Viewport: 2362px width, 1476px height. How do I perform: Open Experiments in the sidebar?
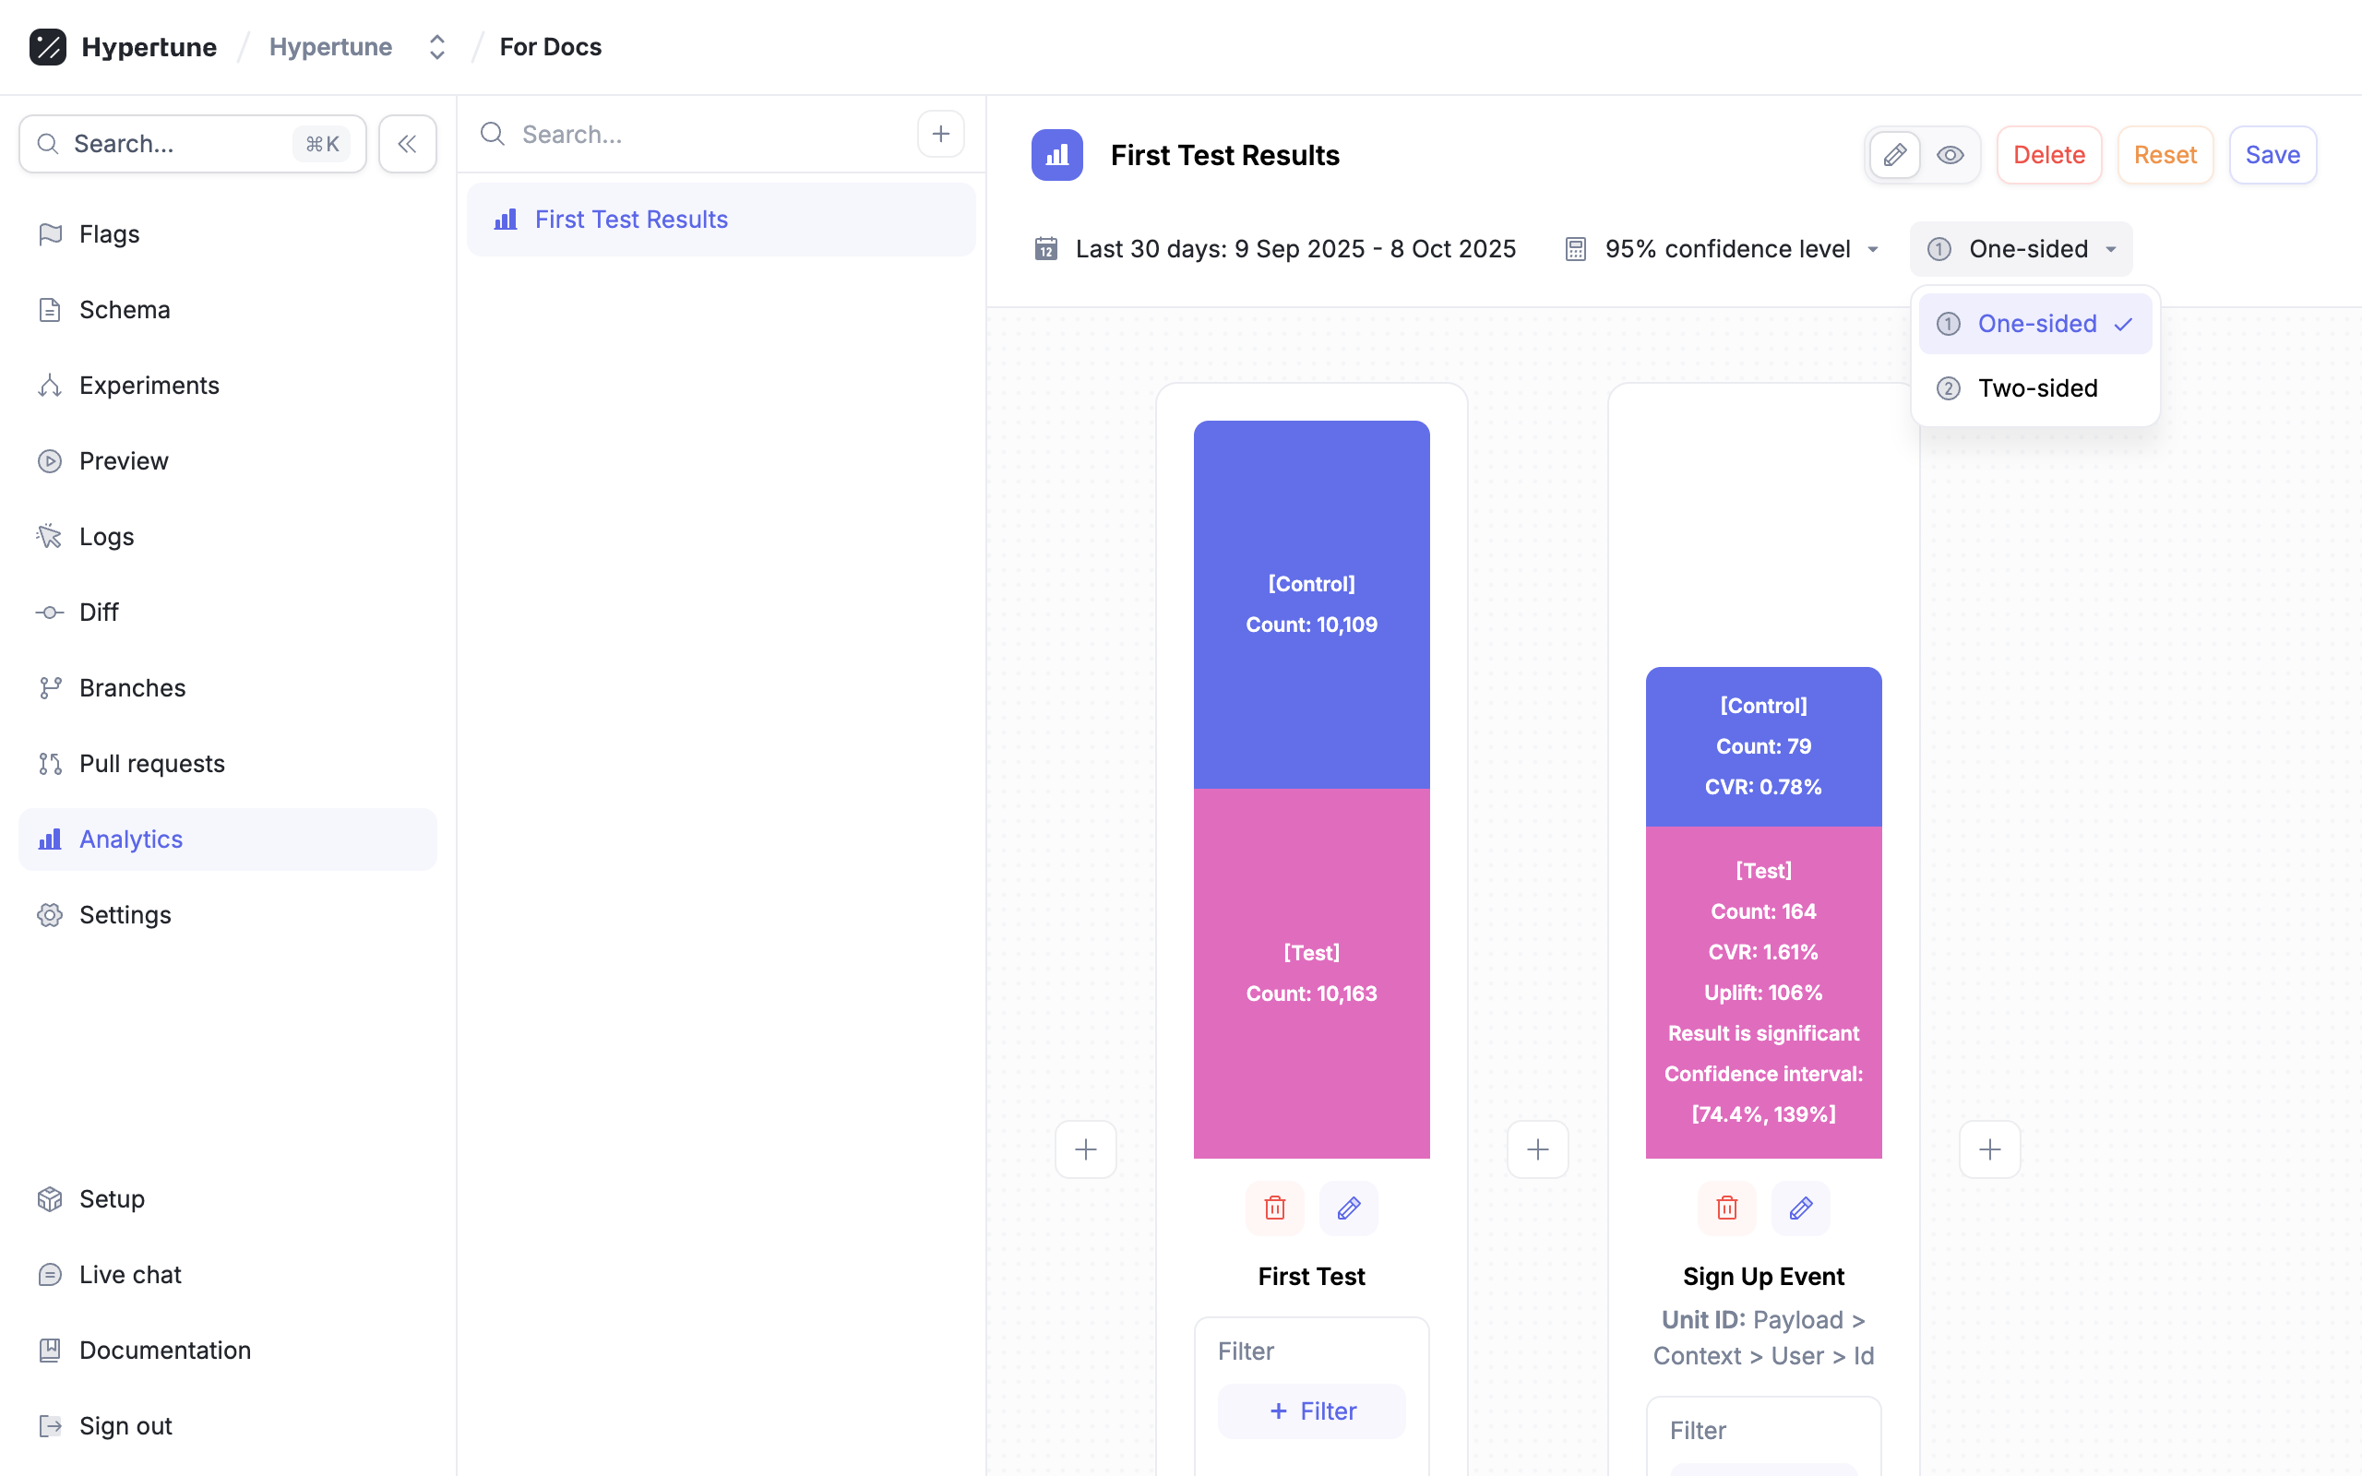point(149,386)
